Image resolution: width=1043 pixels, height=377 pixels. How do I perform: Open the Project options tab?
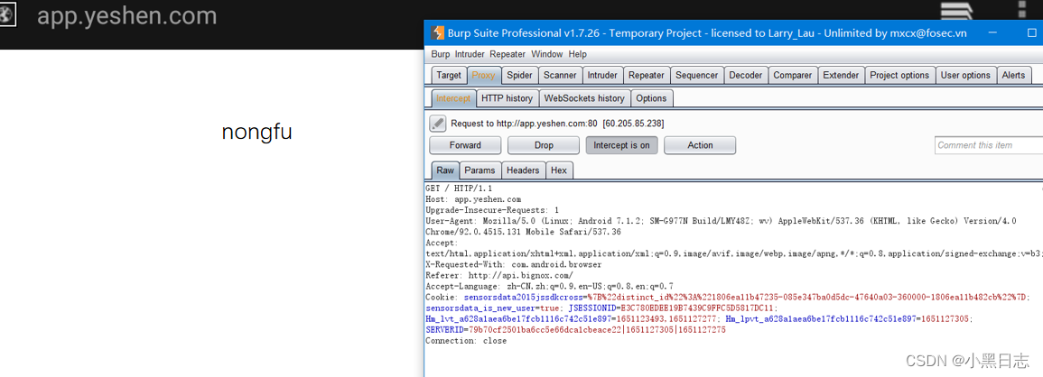[899, 75]
